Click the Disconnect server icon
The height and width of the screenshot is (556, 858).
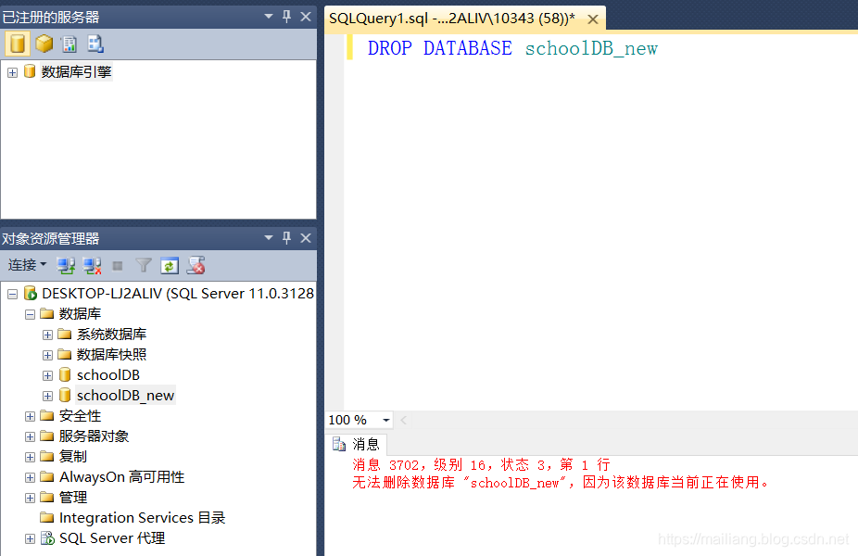click(92, 266)
